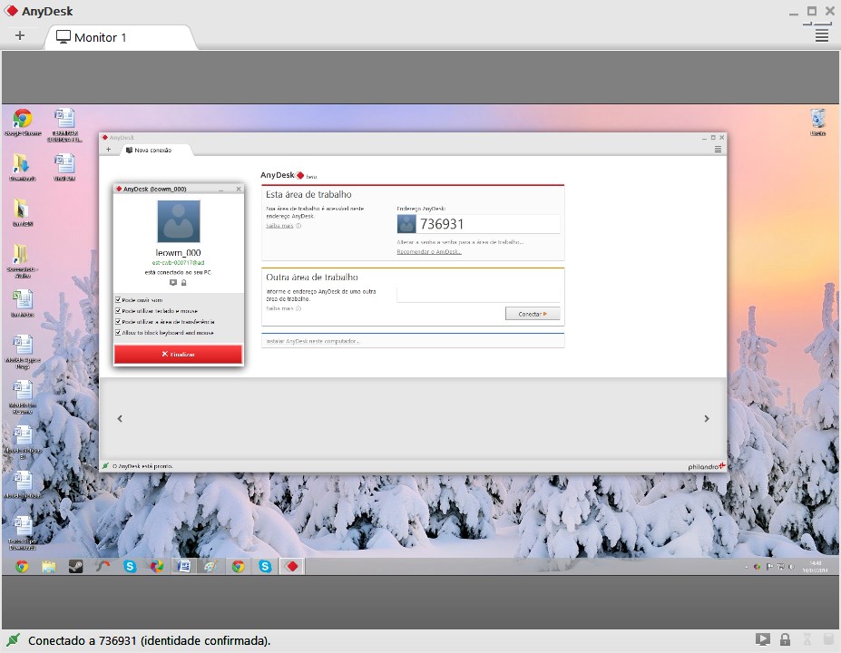Open the Recycle Bin on remote desktop

[817, 120]
